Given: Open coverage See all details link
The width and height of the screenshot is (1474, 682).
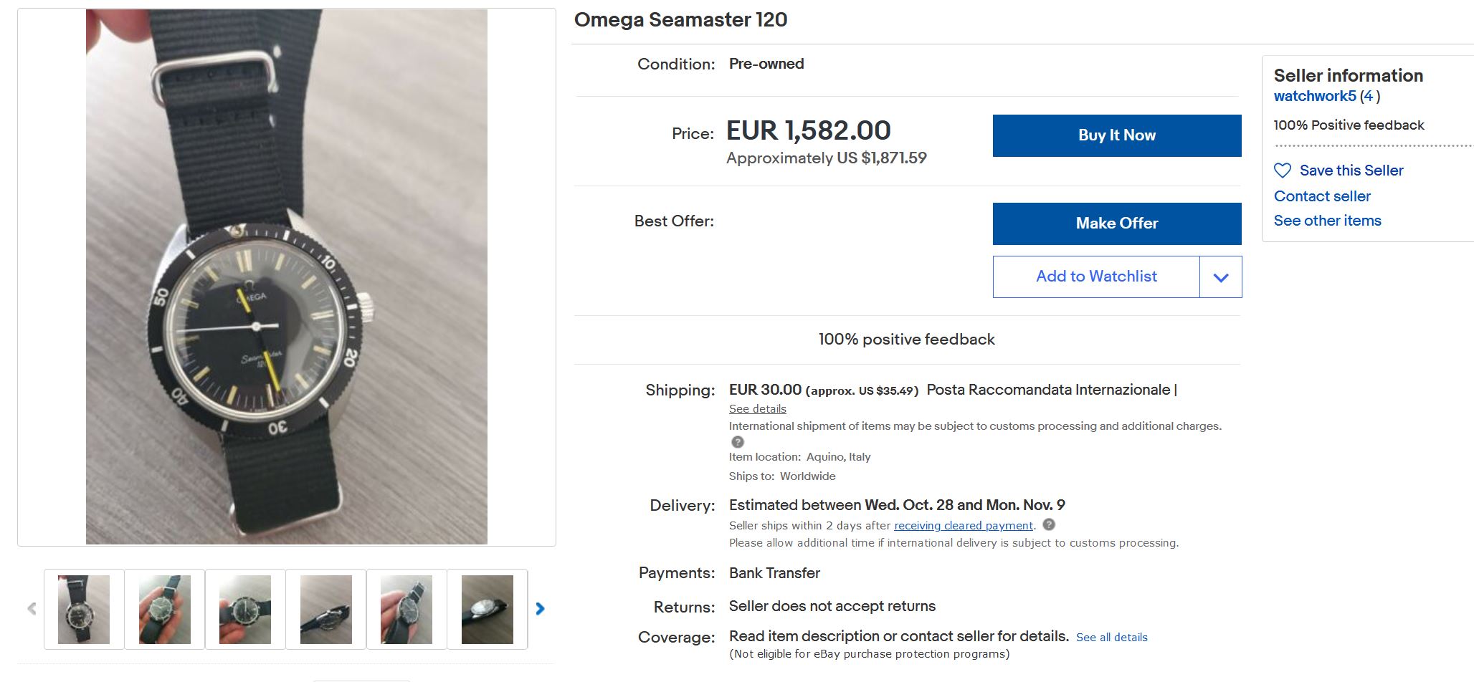Looking at the screenshot, I should [x=1111, y=638].
